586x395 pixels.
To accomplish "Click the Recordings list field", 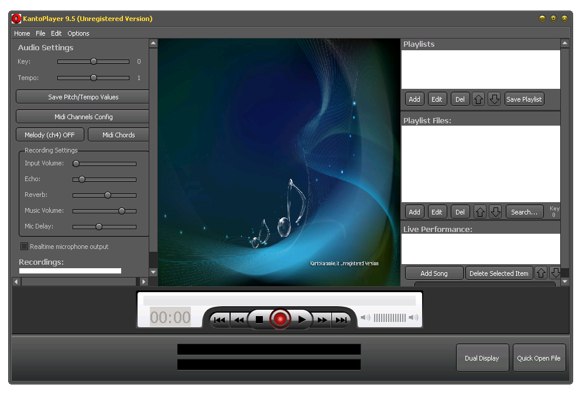I will 70,271.
